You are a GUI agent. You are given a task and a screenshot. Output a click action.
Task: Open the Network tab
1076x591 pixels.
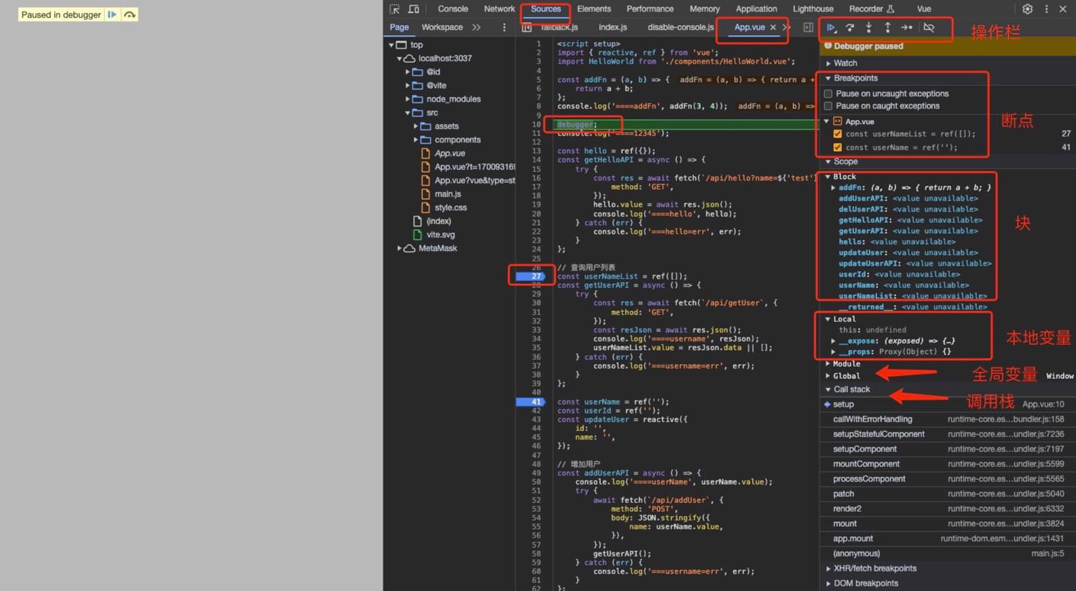(x=499, y=9)
